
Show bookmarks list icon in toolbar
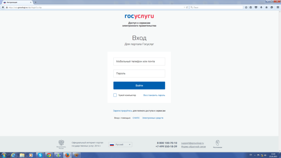(251, 7)
